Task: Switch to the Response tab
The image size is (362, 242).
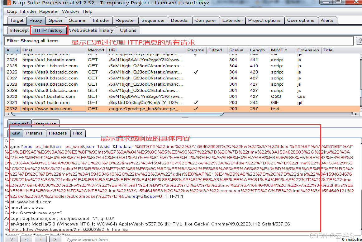Action: (45, 123)
